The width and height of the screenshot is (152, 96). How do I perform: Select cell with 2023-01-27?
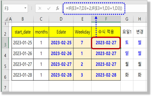(x=23, y=64)
